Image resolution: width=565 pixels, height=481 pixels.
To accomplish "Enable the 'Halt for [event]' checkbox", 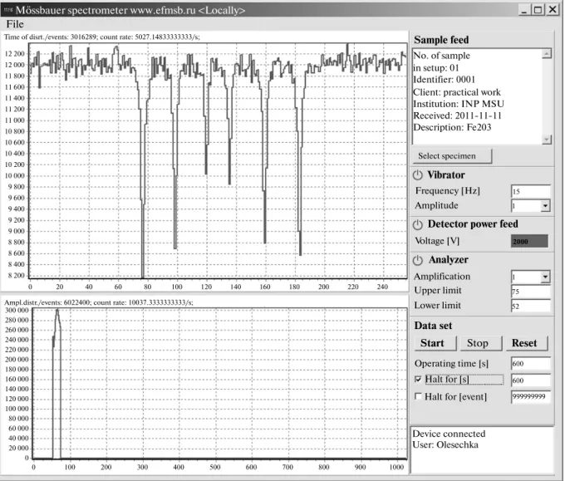I will 418,396.
